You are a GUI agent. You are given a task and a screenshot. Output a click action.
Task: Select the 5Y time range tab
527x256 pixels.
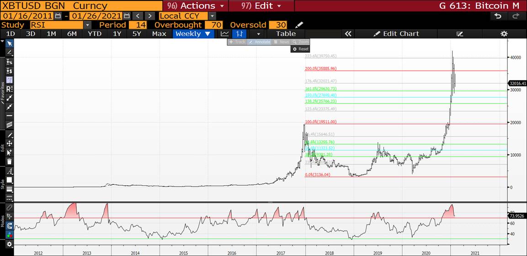pyautogui.click(x=137, y=34)
